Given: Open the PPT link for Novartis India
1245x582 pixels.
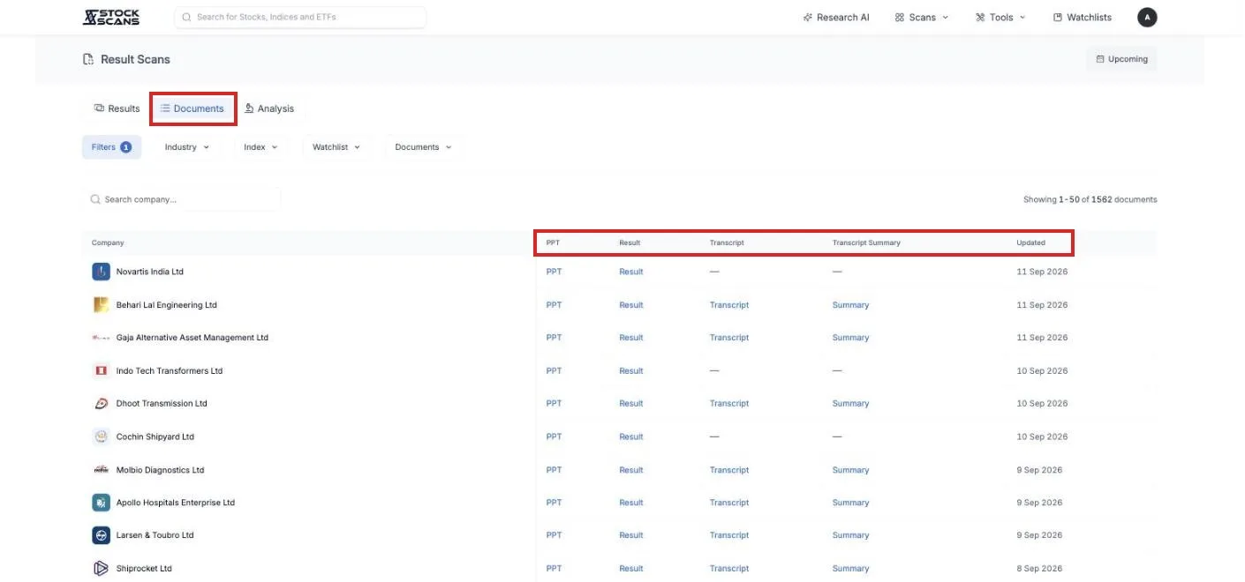Looking at the screenshot, I should click(554, 272).
